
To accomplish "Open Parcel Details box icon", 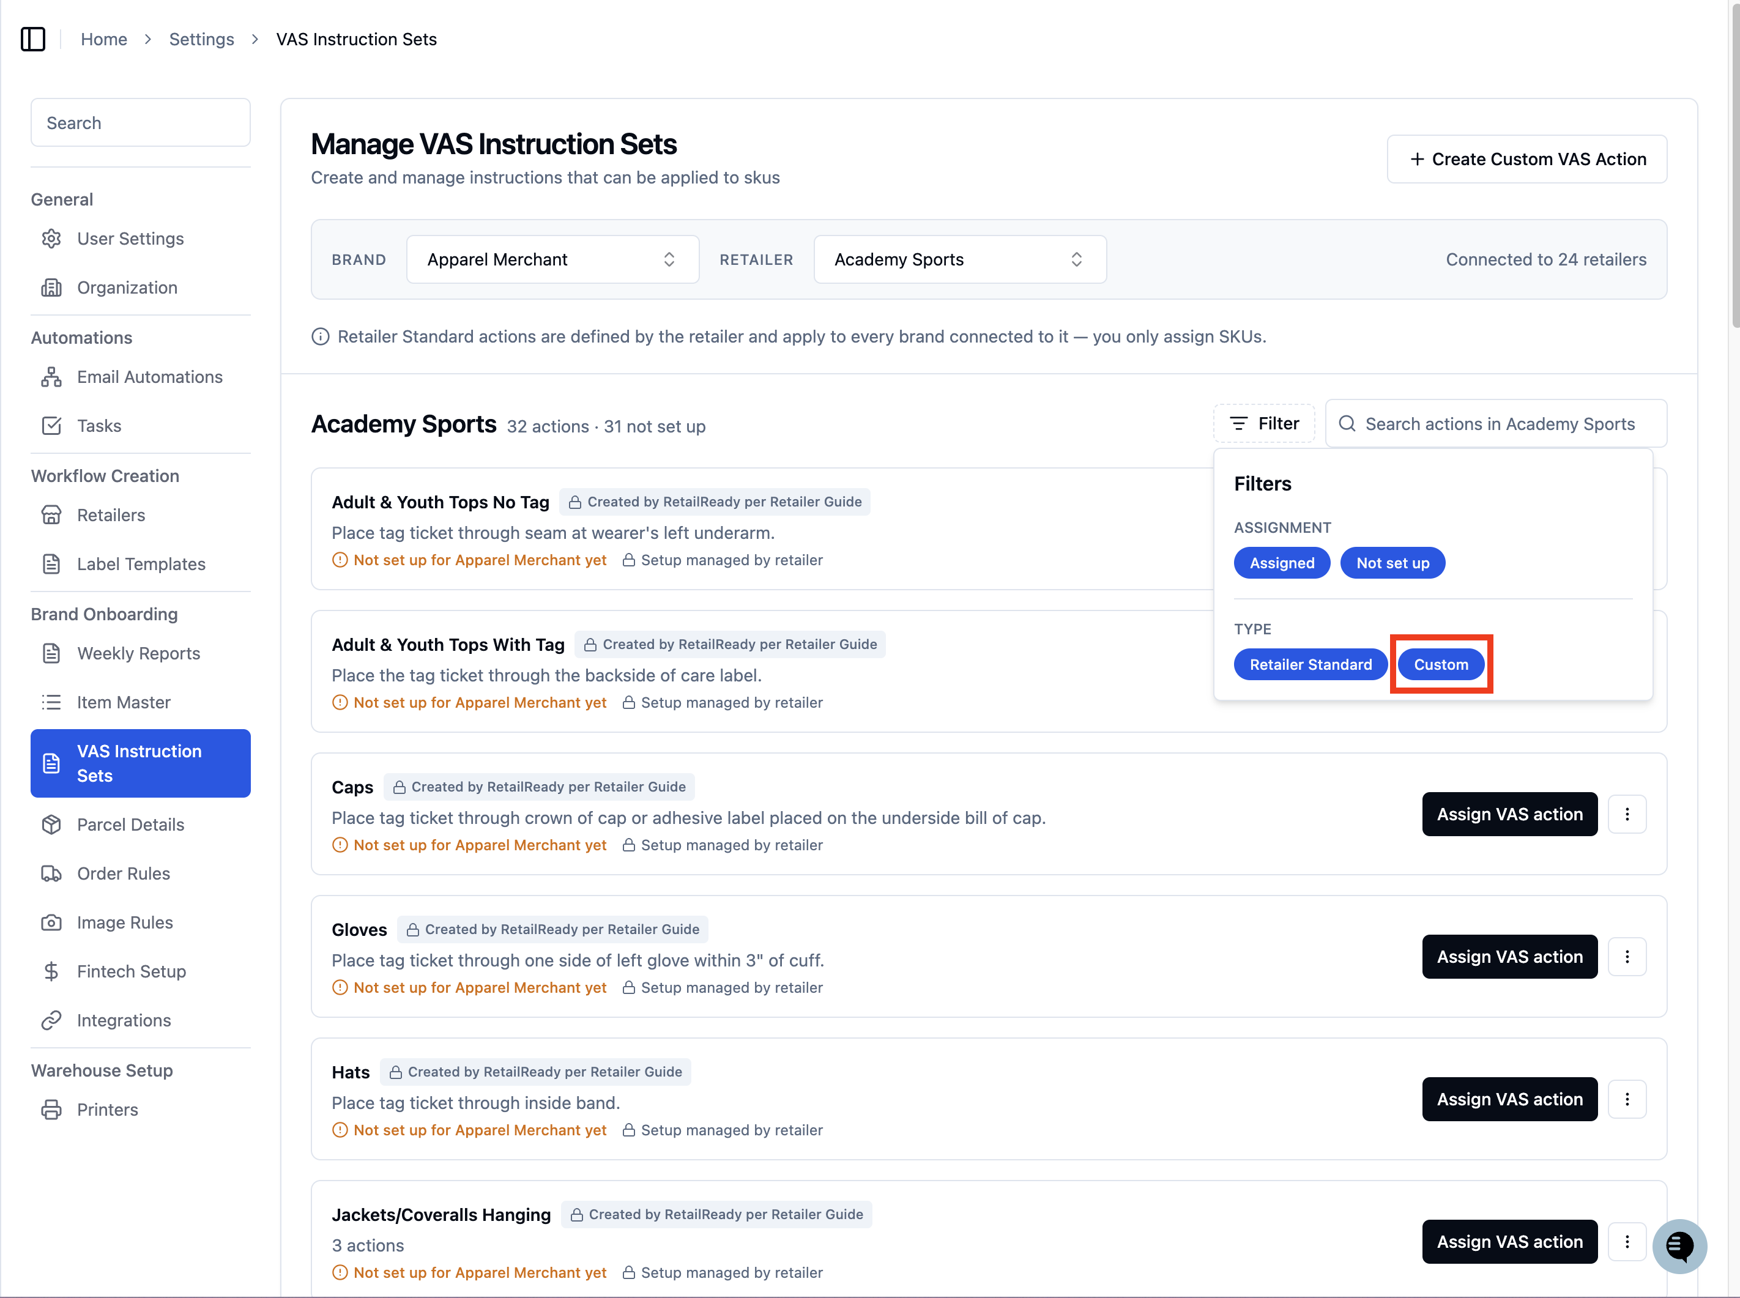I will [x=52, y=825].
